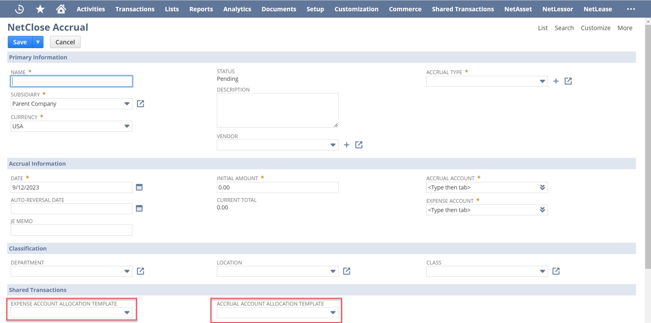Viewport: 651px width, 323px height.
Task: Click the Shortcuts star icon
Action: tap(40, 9)
